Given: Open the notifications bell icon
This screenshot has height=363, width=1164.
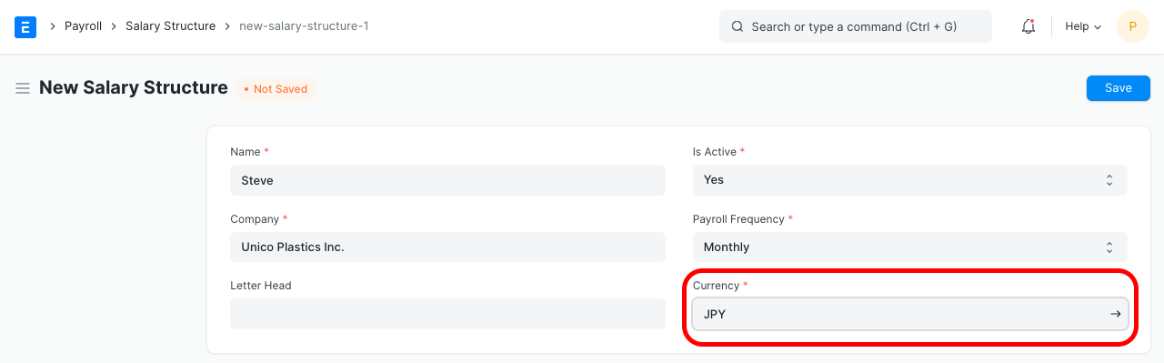Looking at the screenshot, I should [1029, 26].
